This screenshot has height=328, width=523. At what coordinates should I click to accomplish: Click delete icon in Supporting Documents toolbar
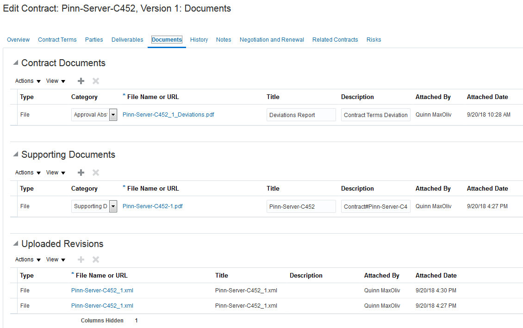coord(96,173)
